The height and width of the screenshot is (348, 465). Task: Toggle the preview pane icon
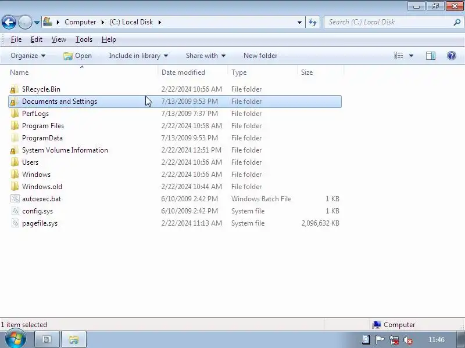[x=431, y=56]
